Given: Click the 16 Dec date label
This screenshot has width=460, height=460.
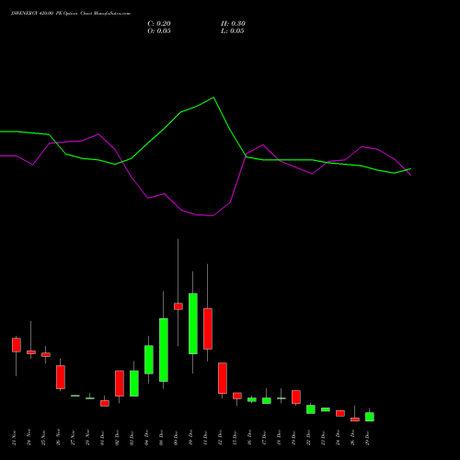Looking at the screenshot, I should (x=249, y=438).
